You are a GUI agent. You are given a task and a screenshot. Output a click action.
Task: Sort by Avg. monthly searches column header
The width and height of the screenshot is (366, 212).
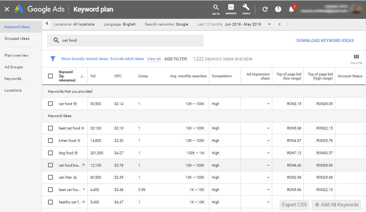[188, 76]
